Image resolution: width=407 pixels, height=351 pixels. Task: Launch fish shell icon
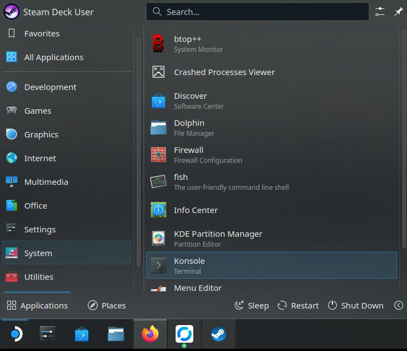coord(158,182)
